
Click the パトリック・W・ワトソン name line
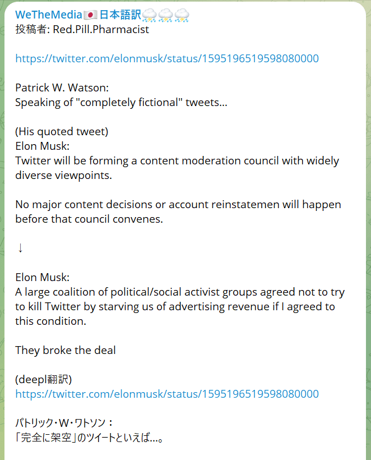64,423
